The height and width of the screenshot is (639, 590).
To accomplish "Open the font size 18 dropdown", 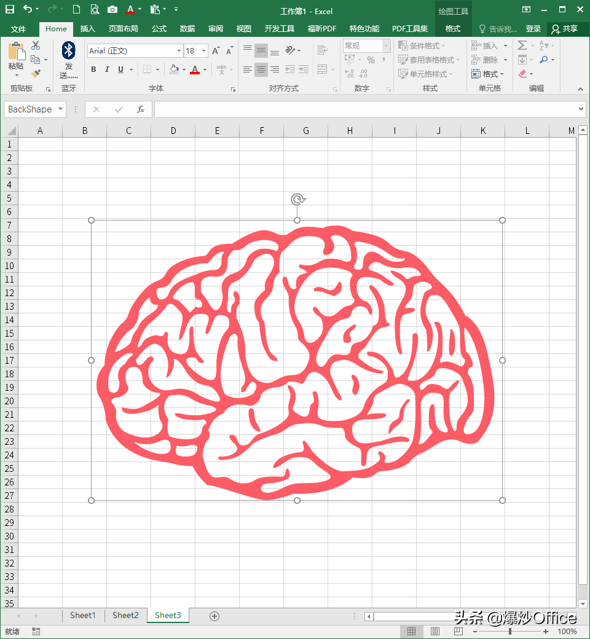I will 203,50.
